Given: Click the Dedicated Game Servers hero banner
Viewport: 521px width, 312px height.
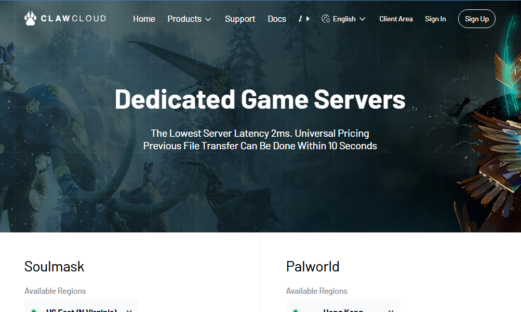Looking at the screenshot, I should click(x=260, y=99).
